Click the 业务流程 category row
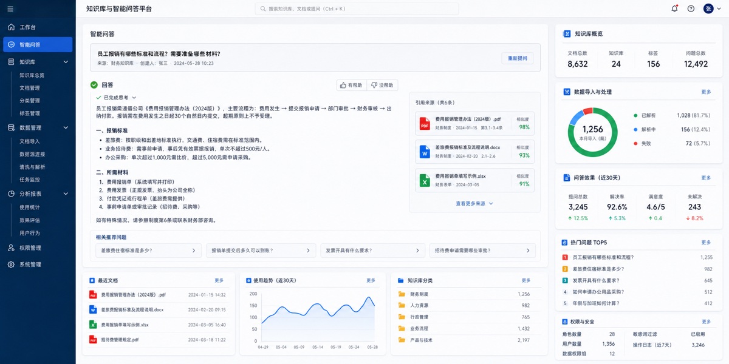The image size is (729, 364). tap(464, 329)
